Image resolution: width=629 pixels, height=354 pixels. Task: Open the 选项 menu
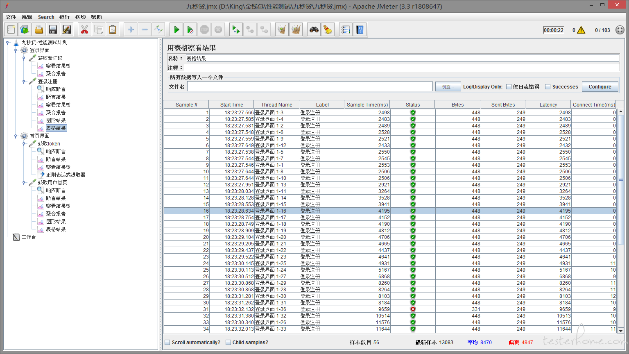pyautogui.click(x=80, y=17)
